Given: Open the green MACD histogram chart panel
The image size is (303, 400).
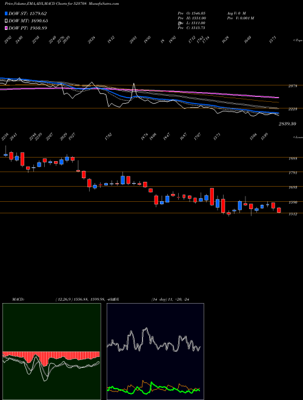Looking at the screenshot, I should [52, 352].
